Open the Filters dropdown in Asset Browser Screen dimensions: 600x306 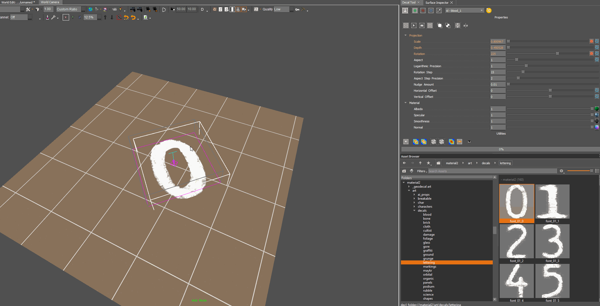pyautogui.click(x=422, y=171)
